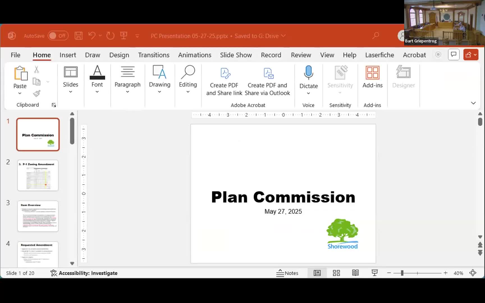485x303 pixels.
Task: Click the Save icon in title bar
Action: (79, 36)
